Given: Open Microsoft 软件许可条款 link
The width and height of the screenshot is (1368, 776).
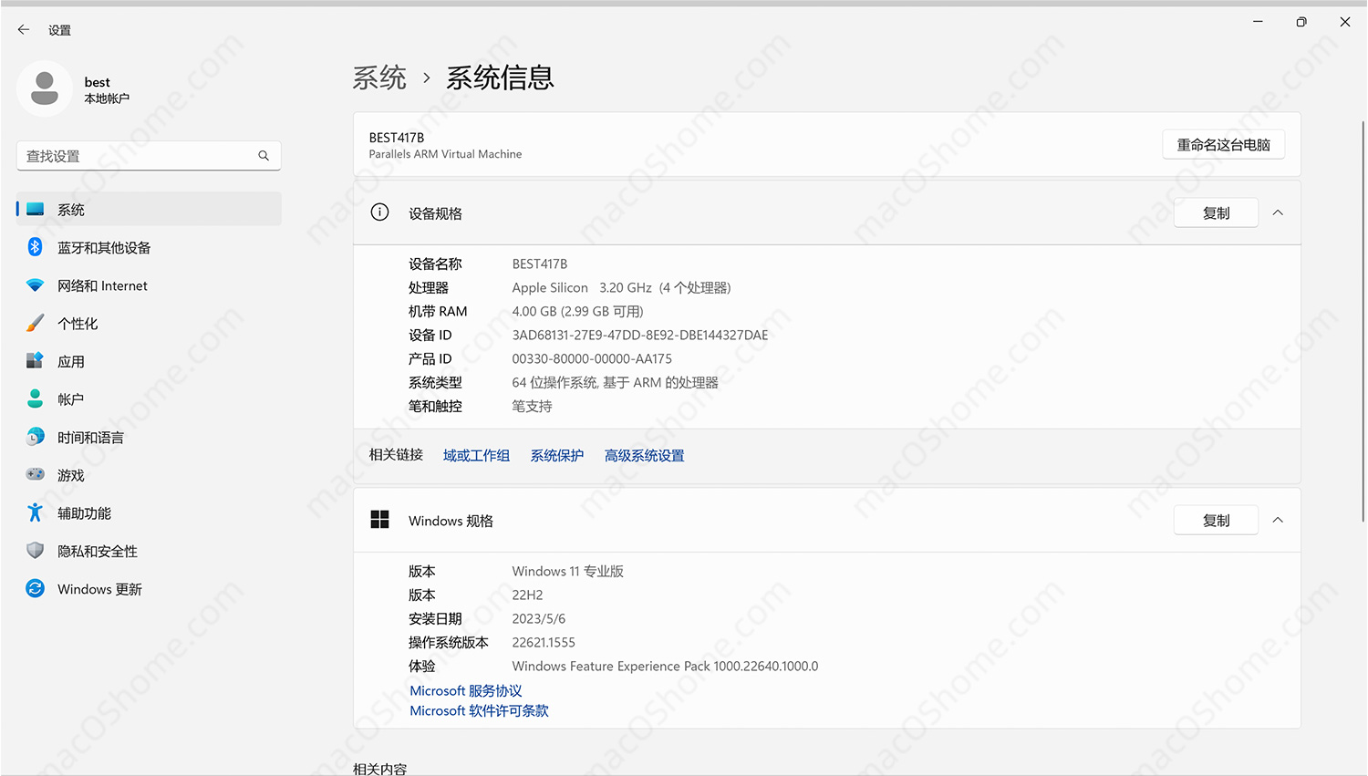Looking at the screenshot, I should pyautogui.click(x=479, y=710).
